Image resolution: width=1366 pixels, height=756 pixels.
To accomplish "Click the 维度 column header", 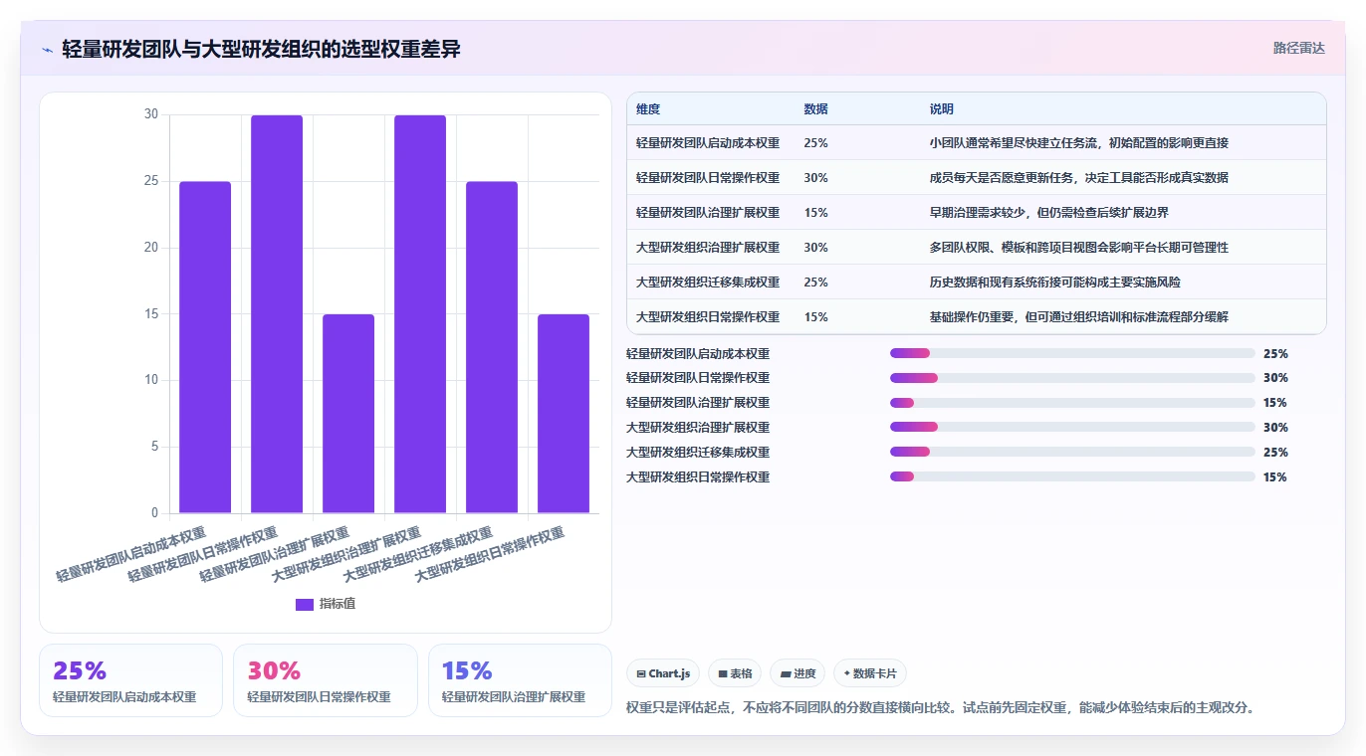I will 648,109.
